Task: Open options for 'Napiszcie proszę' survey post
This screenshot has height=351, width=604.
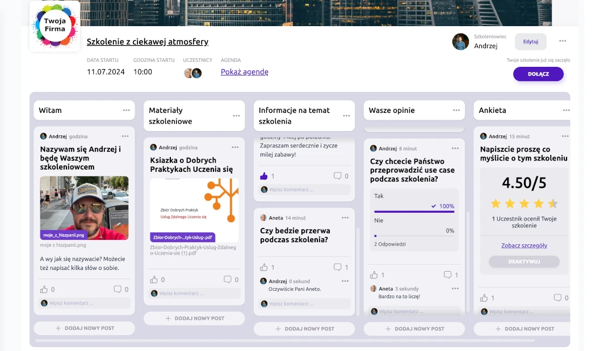Action: click(x=565, y=136)
